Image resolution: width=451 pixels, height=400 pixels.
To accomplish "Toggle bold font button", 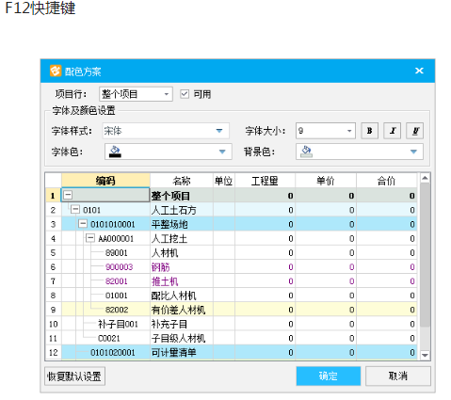I will click(x=370, y=131).
